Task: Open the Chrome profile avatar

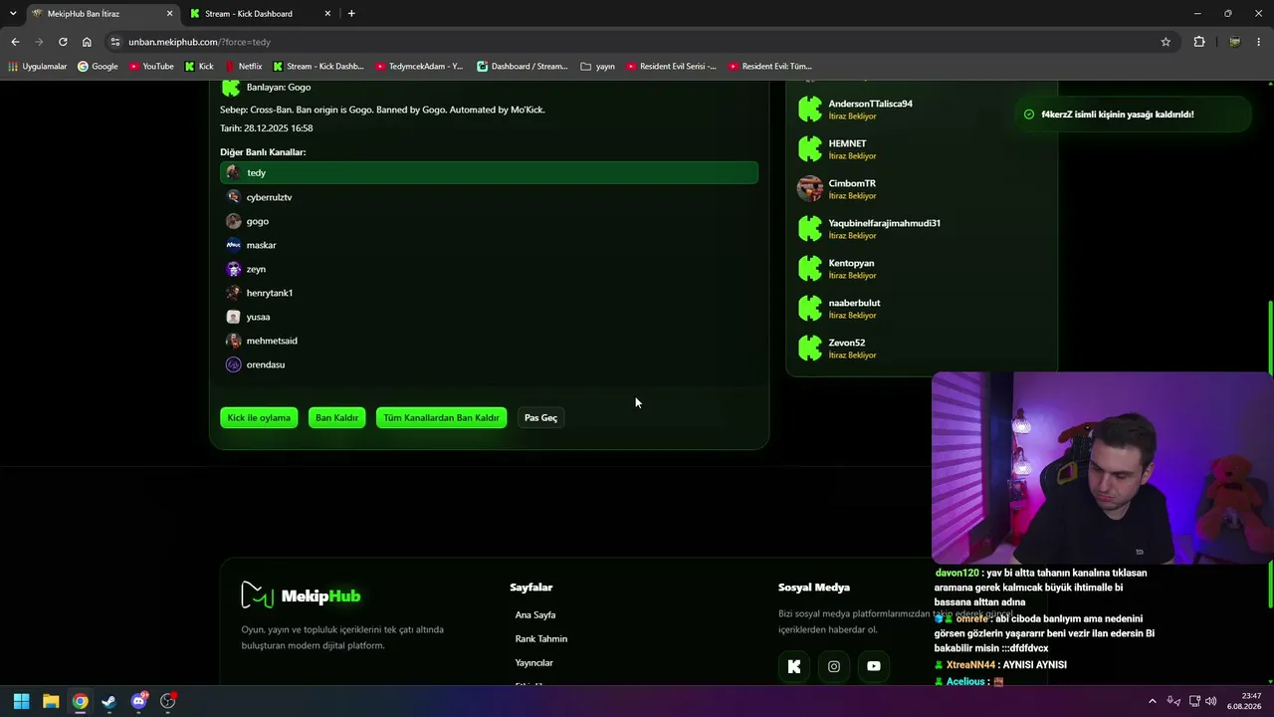Action: (x=1234, y=42)
